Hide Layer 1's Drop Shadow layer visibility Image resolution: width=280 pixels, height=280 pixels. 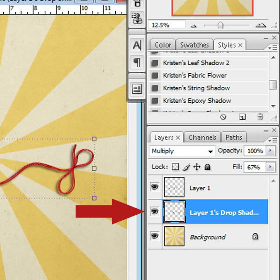click(154, 211)
